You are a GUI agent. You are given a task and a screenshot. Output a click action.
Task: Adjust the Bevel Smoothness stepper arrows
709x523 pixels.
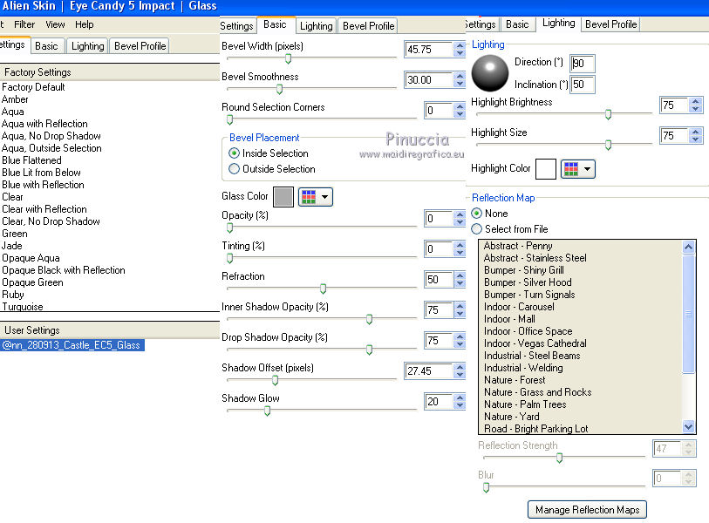click(460, 79)
